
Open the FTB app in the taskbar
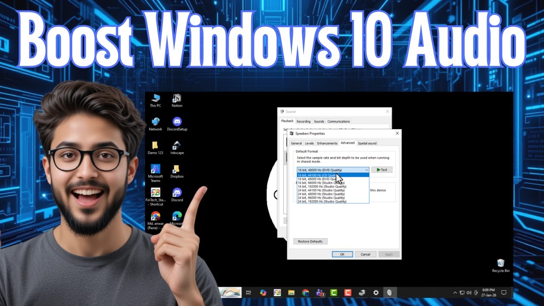(x=277, y=292)
